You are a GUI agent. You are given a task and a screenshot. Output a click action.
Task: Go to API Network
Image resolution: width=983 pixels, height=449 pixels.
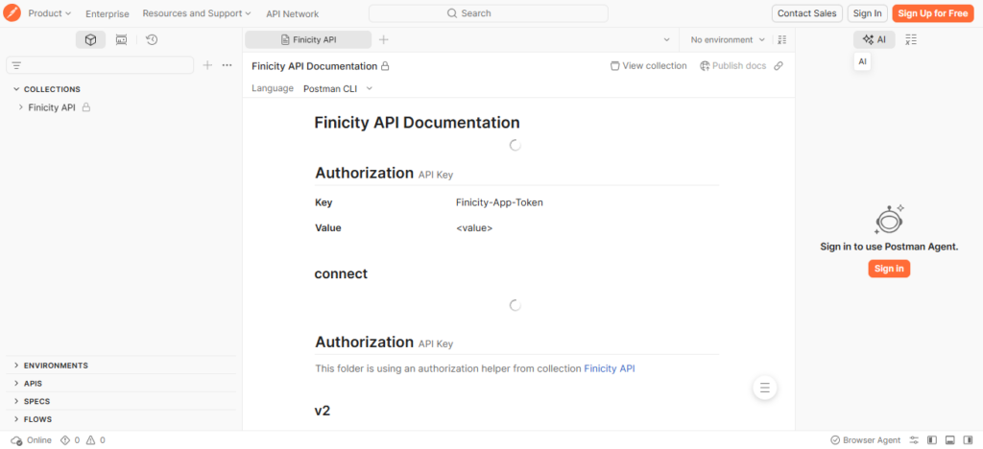(292, 13)
